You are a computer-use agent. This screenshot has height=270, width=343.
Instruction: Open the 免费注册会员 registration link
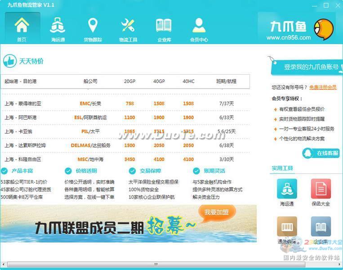pyautogui.click(x=323, y=87)
